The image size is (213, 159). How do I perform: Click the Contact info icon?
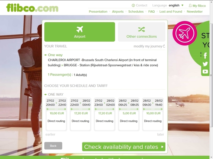[x=133, y=5]
